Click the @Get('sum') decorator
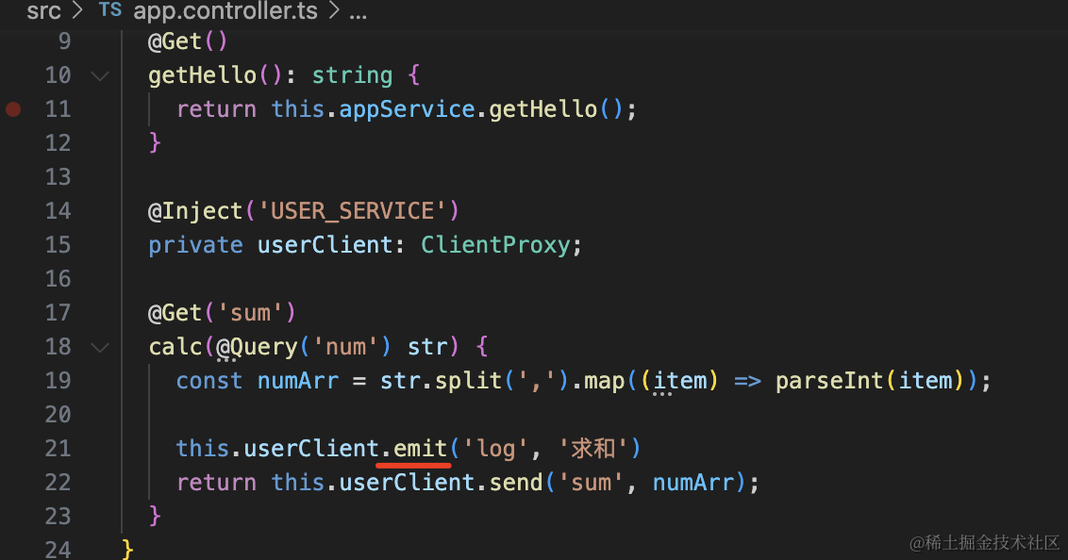The image size is (1068, 560). tap(222, 313)
